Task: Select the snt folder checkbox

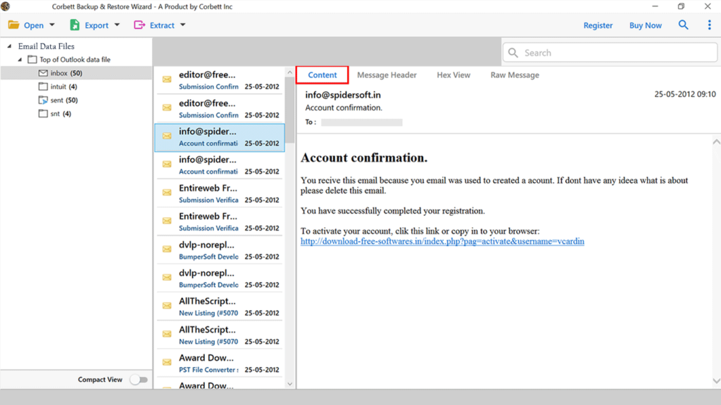Action: tap(42, 113)
